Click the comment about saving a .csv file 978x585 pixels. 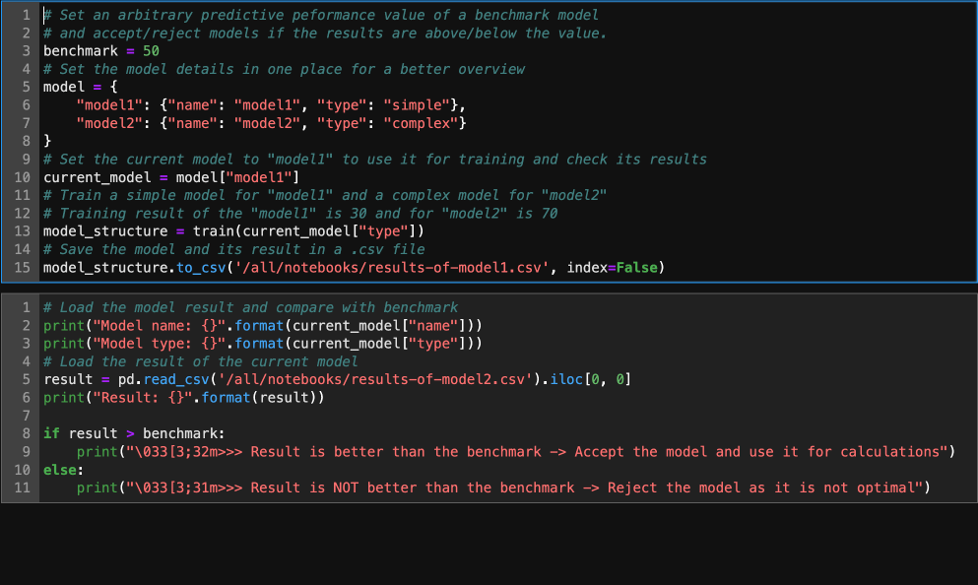tap(233, 249)
